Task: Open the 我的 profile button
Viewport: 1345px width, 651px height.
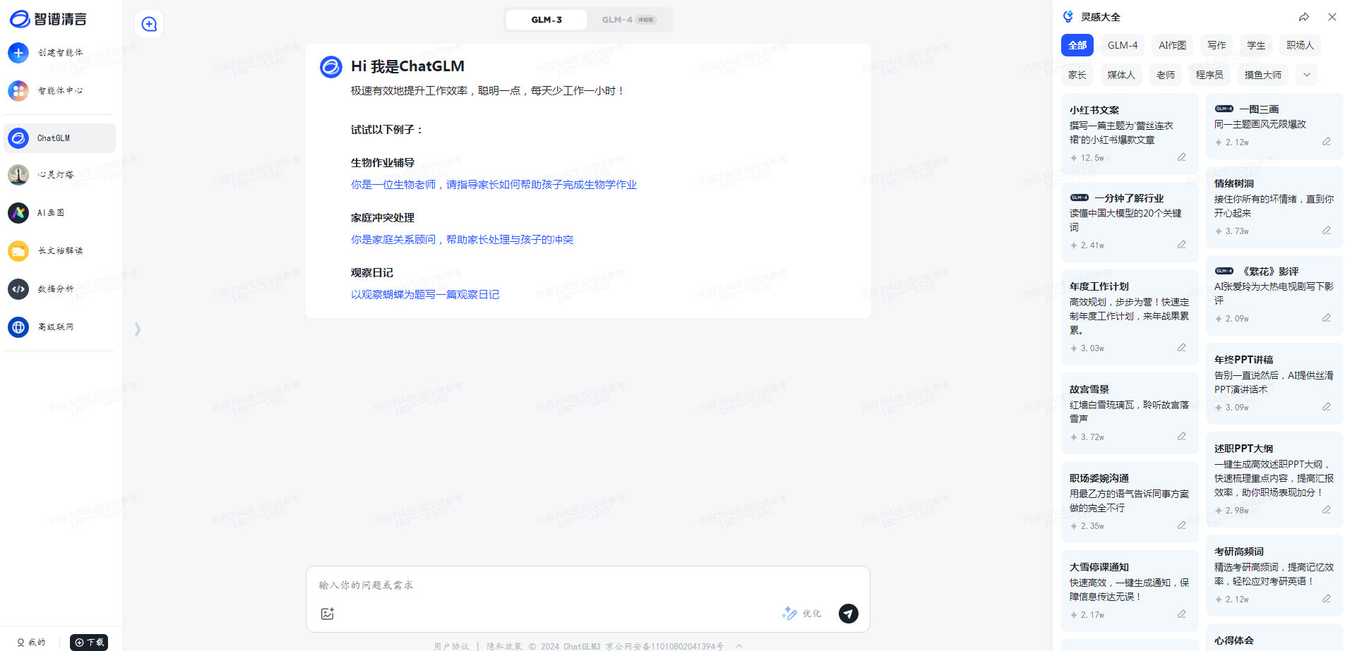Action: click(32, 642)
